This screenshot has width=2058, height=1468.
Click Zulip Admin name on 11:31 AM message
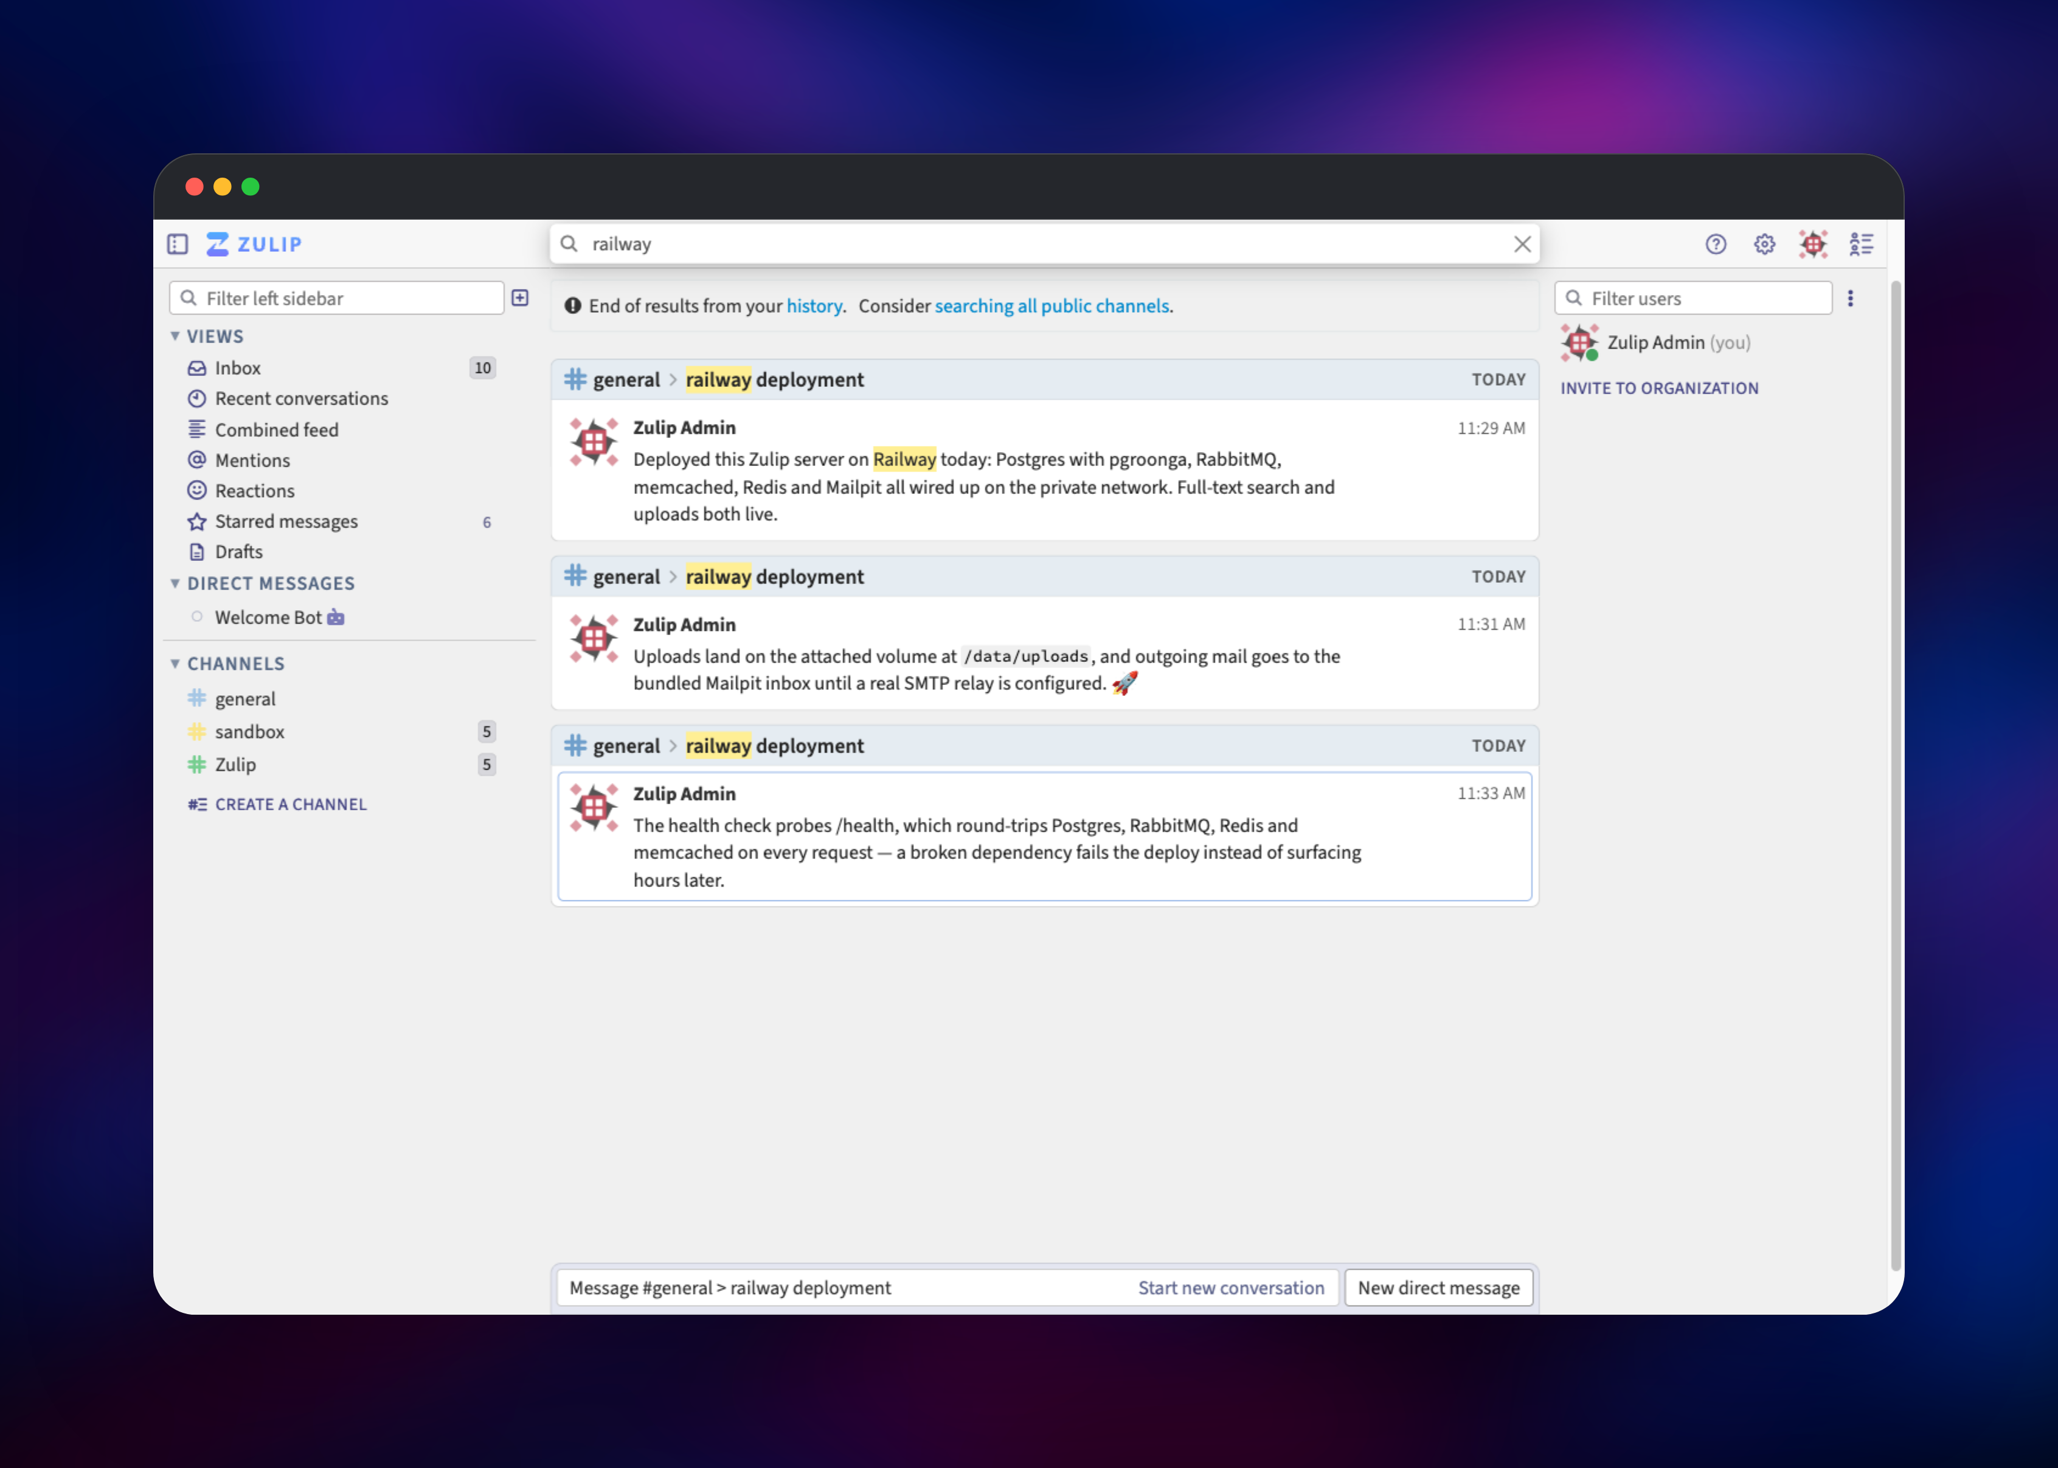(x=684, y=625)
